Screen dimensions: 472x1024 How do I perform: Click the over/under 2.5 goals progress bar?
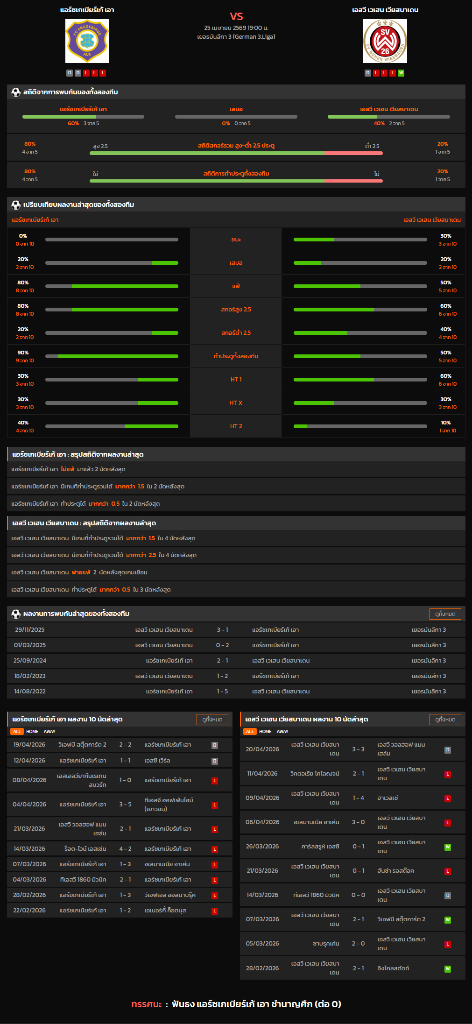click(x=236, y=153)
